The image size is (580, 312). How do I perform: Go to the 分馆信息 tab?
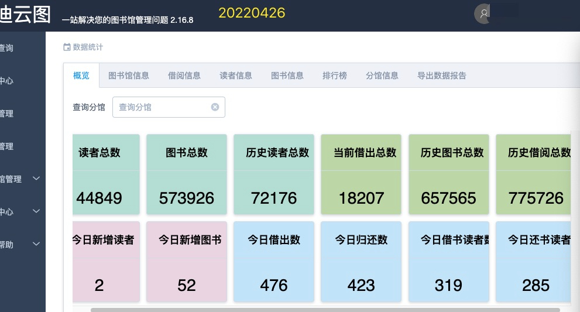(382, 76)
